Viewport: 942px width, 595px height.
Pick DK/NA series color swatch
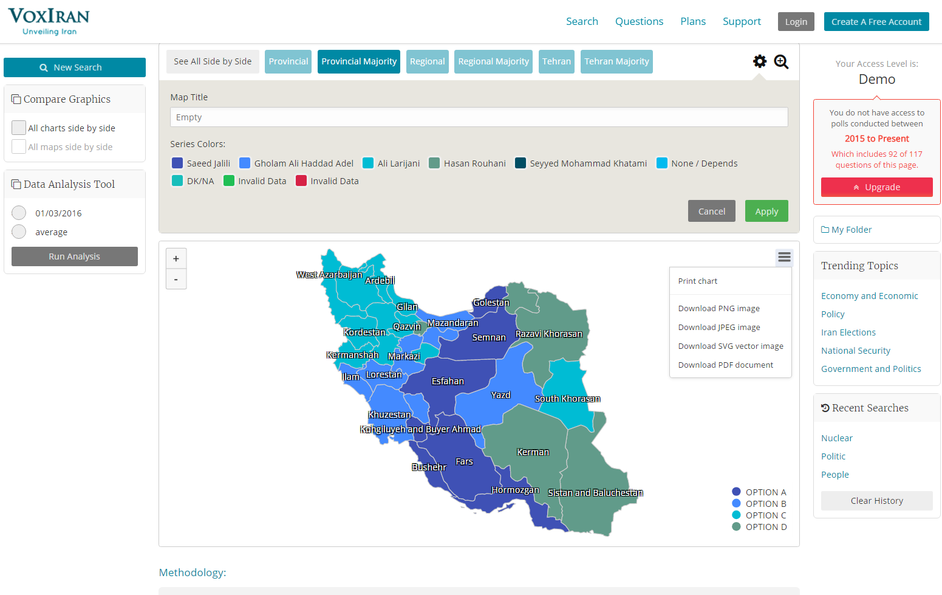pyautogui.click(x=177, y=181)
